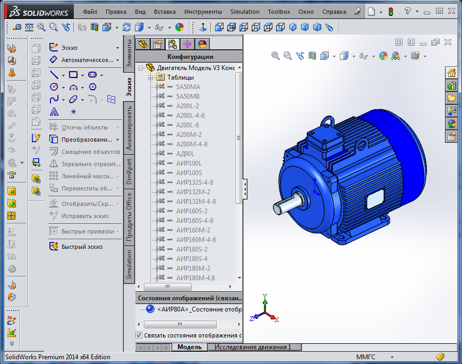Click Zoom to Fit in viewport toolbar
Viewport: 462px width, 364px height.
click(275, 56)
